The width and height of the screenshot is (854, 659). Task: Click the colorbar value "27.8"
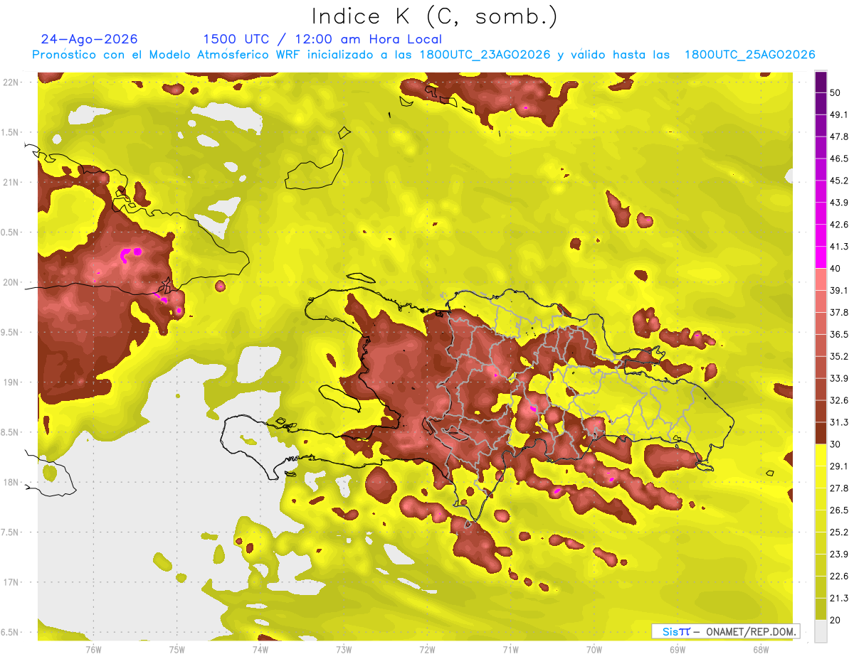click(839, 488)
